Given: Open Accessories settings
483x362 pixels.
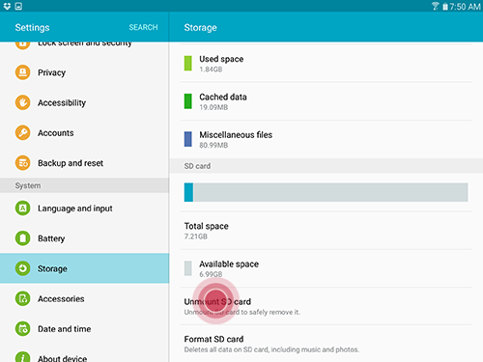Looking at the screenshot, I should click(84, 298).
